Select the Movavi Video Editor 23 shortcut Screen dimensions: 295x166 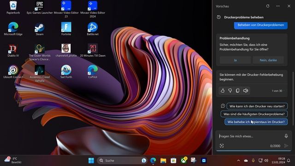click(66, 9)
